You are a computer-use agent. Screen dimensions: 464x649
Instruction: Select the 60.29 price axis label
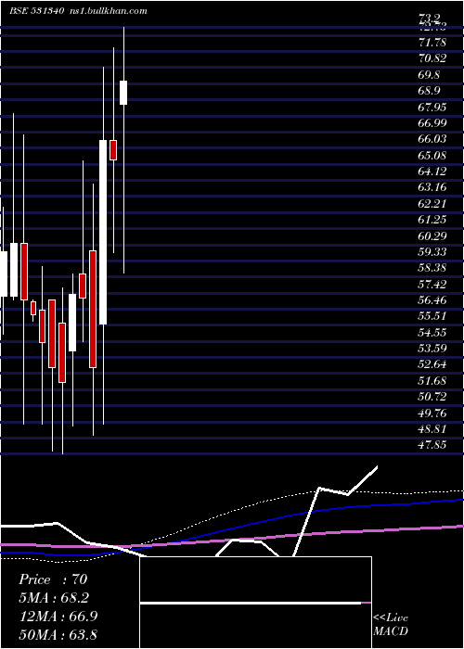coord(432,235)
